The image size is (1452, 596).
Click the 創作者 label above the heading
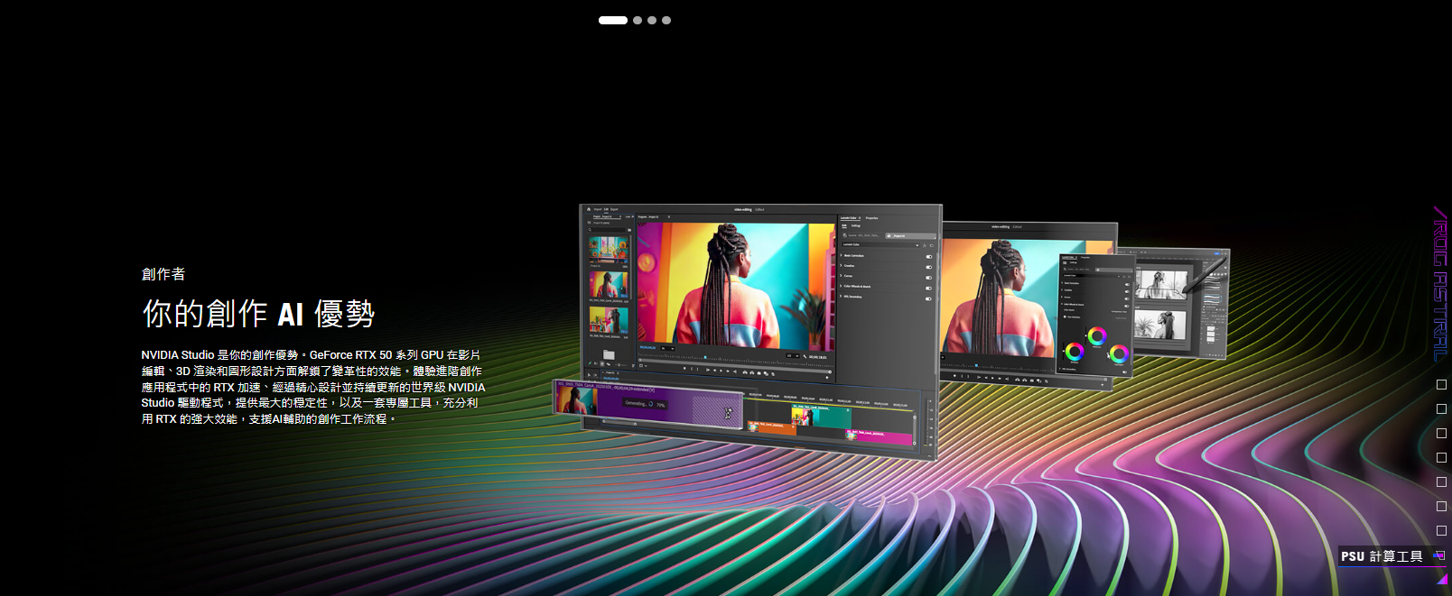coord(163,274)
